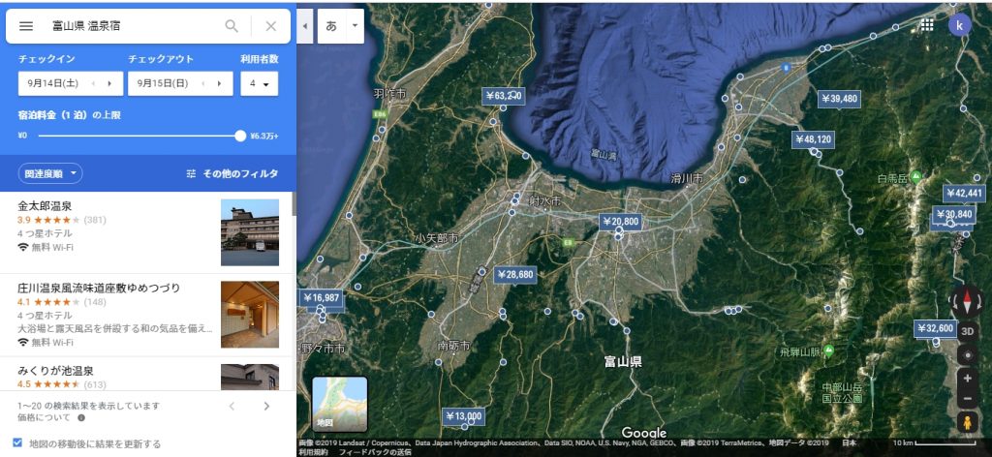This screenshot has height=457, width=992.
Task: Select the ¥32,600 price marker
Action: [935, 328]
